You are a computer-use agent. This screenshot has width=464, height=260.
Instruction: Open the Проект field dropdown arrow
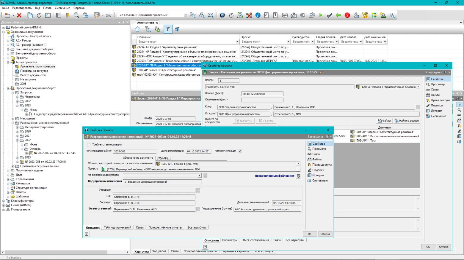coord(298,169)
